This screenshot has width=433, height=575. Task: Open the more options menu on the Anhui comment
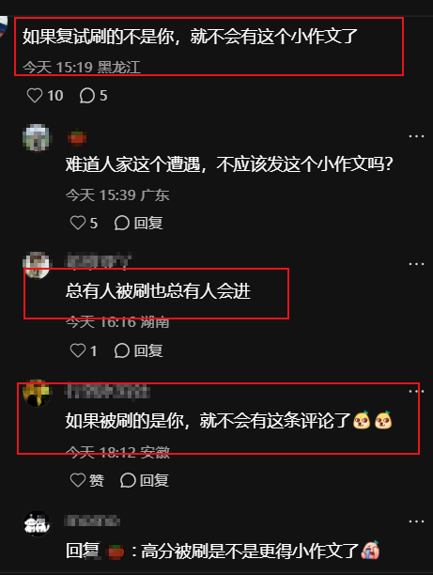[416, 391]
